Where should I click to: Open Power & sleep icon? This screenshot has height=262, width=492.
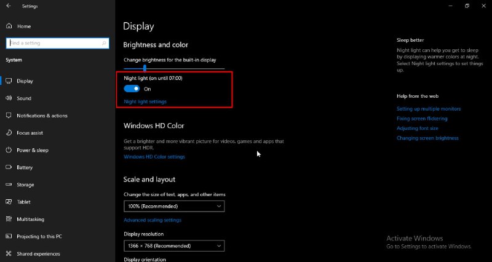[9, 150]
